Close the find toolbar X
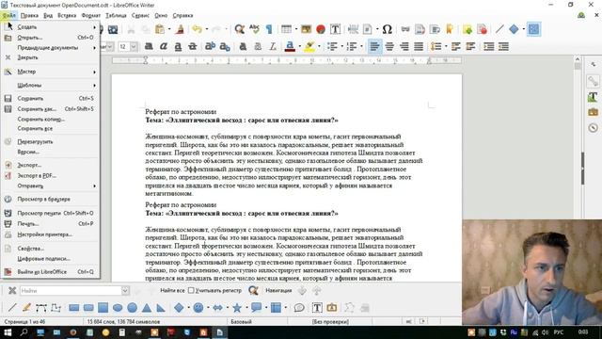The width and height of the screenshot is (602, 339). coord(12,291)
